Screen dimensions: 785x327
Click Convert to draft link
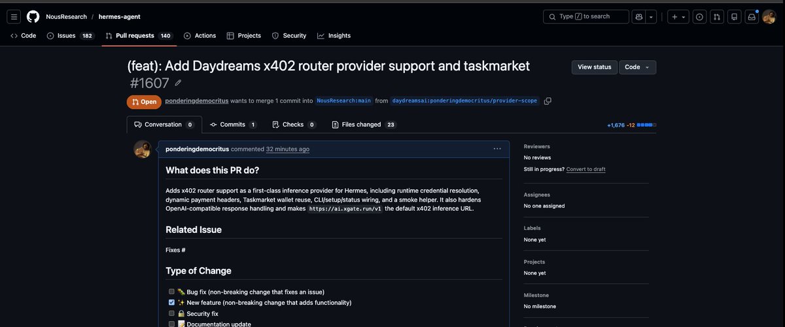[585, 169]
